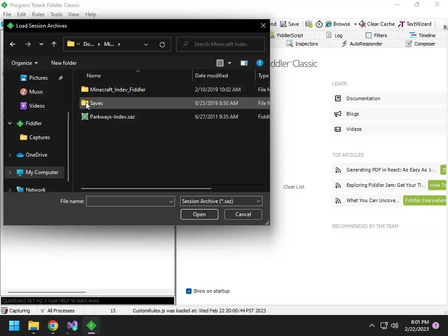448x336 pixels.
Task: Sort files by Name column
Action: pyautogui.click(x=94, y=76)
